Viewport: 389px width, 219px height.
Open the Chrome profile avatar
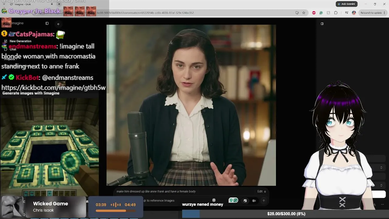(x=354, y=13)
